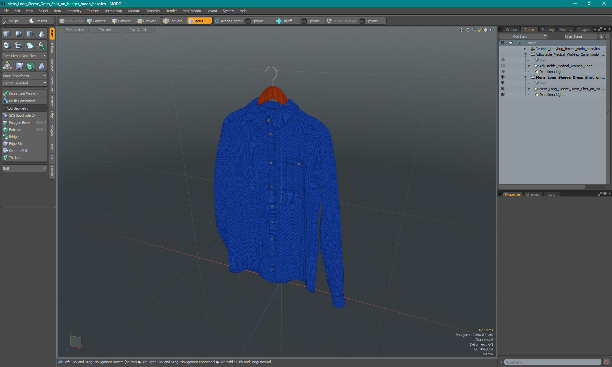Image resolution: width=612 pixels, height=367 pixels.
Task: Click the record button beside Command
Action: pyautogui.click(x=606, y=362)
